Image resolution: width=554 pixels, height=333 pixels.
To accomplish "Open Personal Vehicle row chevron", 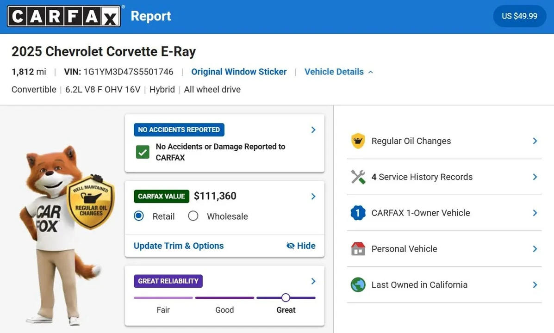I will coord(535,249).
